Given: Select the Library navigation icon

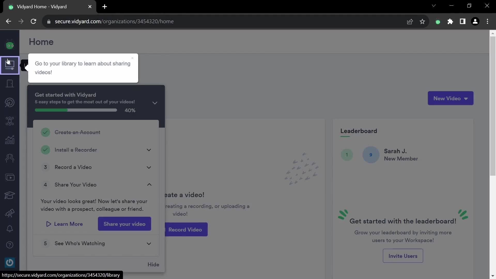Looking at the screenshot, I should [9, 64].
